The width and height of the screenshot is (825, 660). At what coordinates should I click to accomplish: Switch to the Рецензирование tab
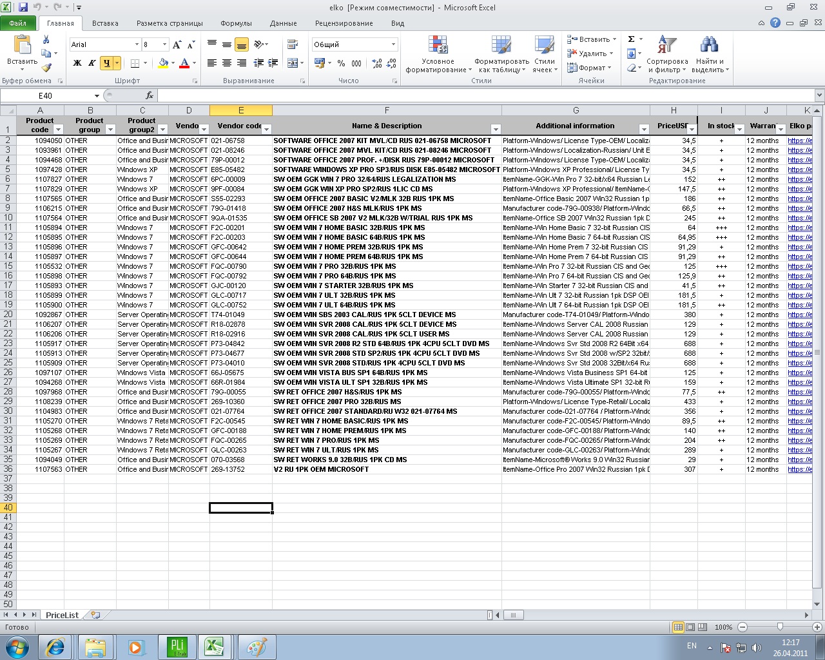coord(344,23)
